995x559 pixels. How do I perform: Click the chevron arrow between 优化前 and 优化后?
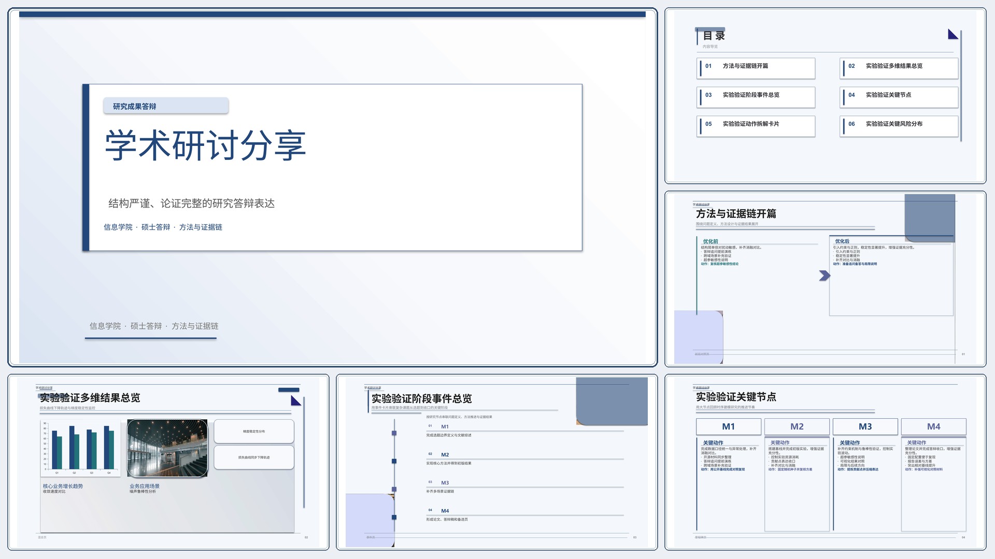[825, 275]
